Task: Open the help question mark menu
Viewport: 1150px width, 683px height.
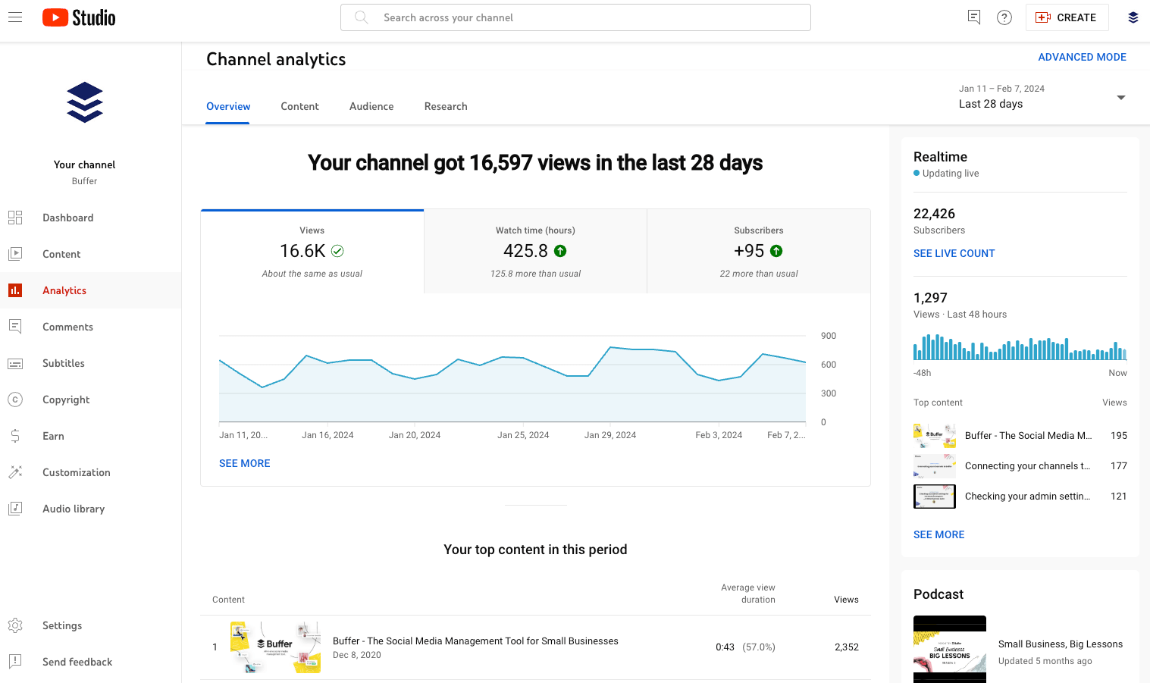Action: pos(1004,17)
